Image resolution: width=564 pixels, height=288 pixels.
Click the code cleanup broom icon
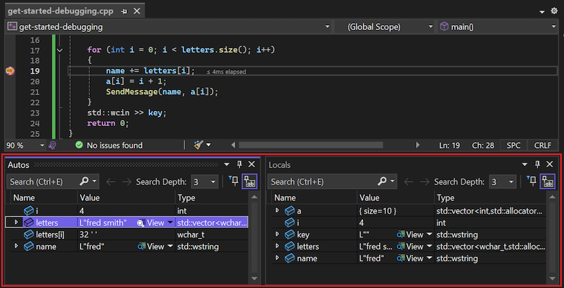pyautogui.click(x=198, y=145)
